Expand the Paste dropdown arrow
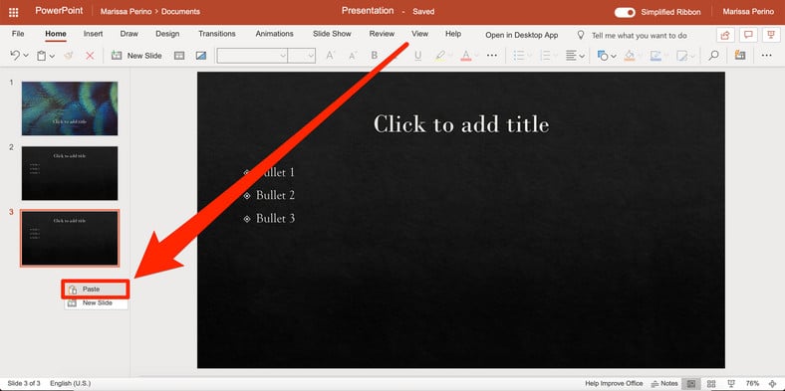This screenshot has height=391, width=785. click(52, 56)
